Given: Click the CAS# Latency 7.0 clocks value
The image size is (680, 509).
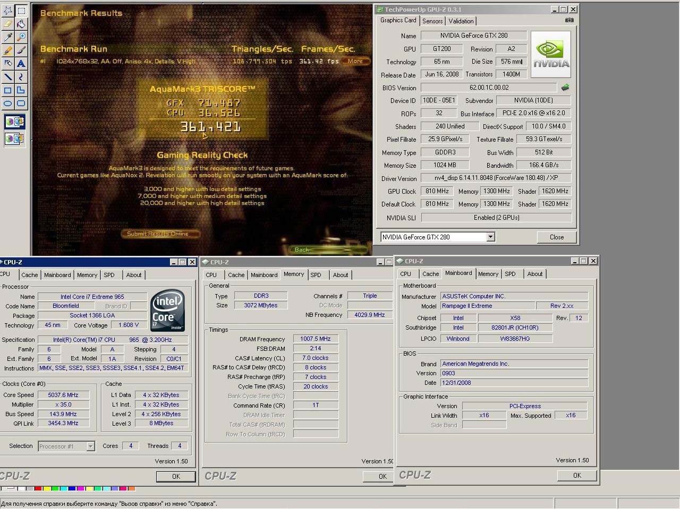Looking at the screenshot, I should click(x=316, y=358).
